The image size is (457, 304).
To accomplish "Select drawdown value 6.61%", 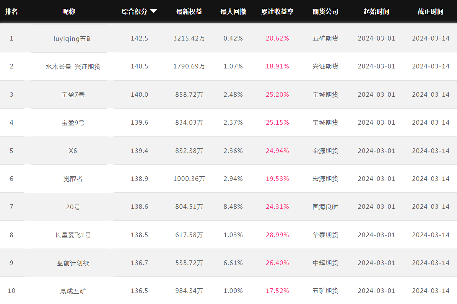I will click(x=233, y=263).
